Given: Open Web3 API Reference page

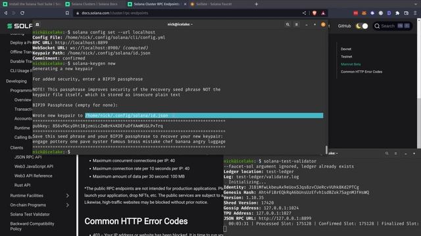Looking at the screenshot, I should click(x=34, y=176).
